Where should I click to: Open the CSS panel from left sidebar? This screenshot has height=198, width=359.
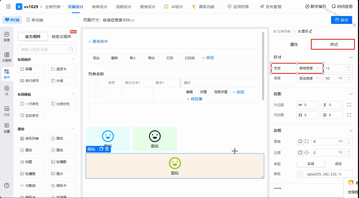pyautogui.click(x=7, y=111)
